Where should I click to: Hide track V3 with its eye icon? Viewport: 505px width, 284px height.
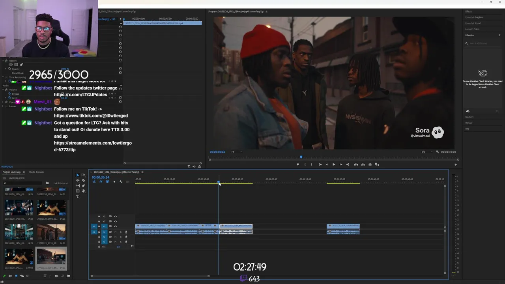(x=116, y=217)
